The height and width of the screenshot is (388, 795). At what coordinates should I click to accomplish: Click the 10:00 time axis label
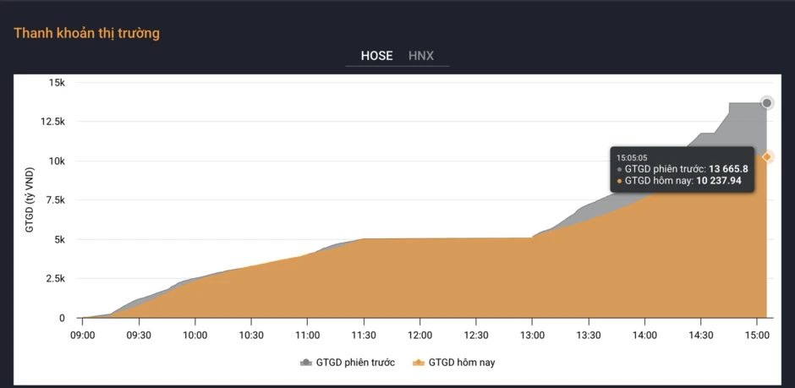(x=195, y=335)
